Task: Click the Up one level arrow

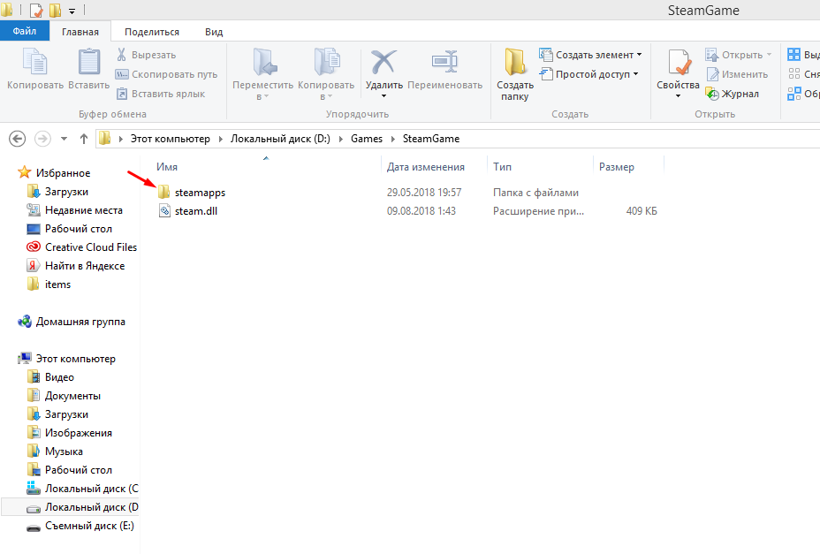Action: coord(84,139)
